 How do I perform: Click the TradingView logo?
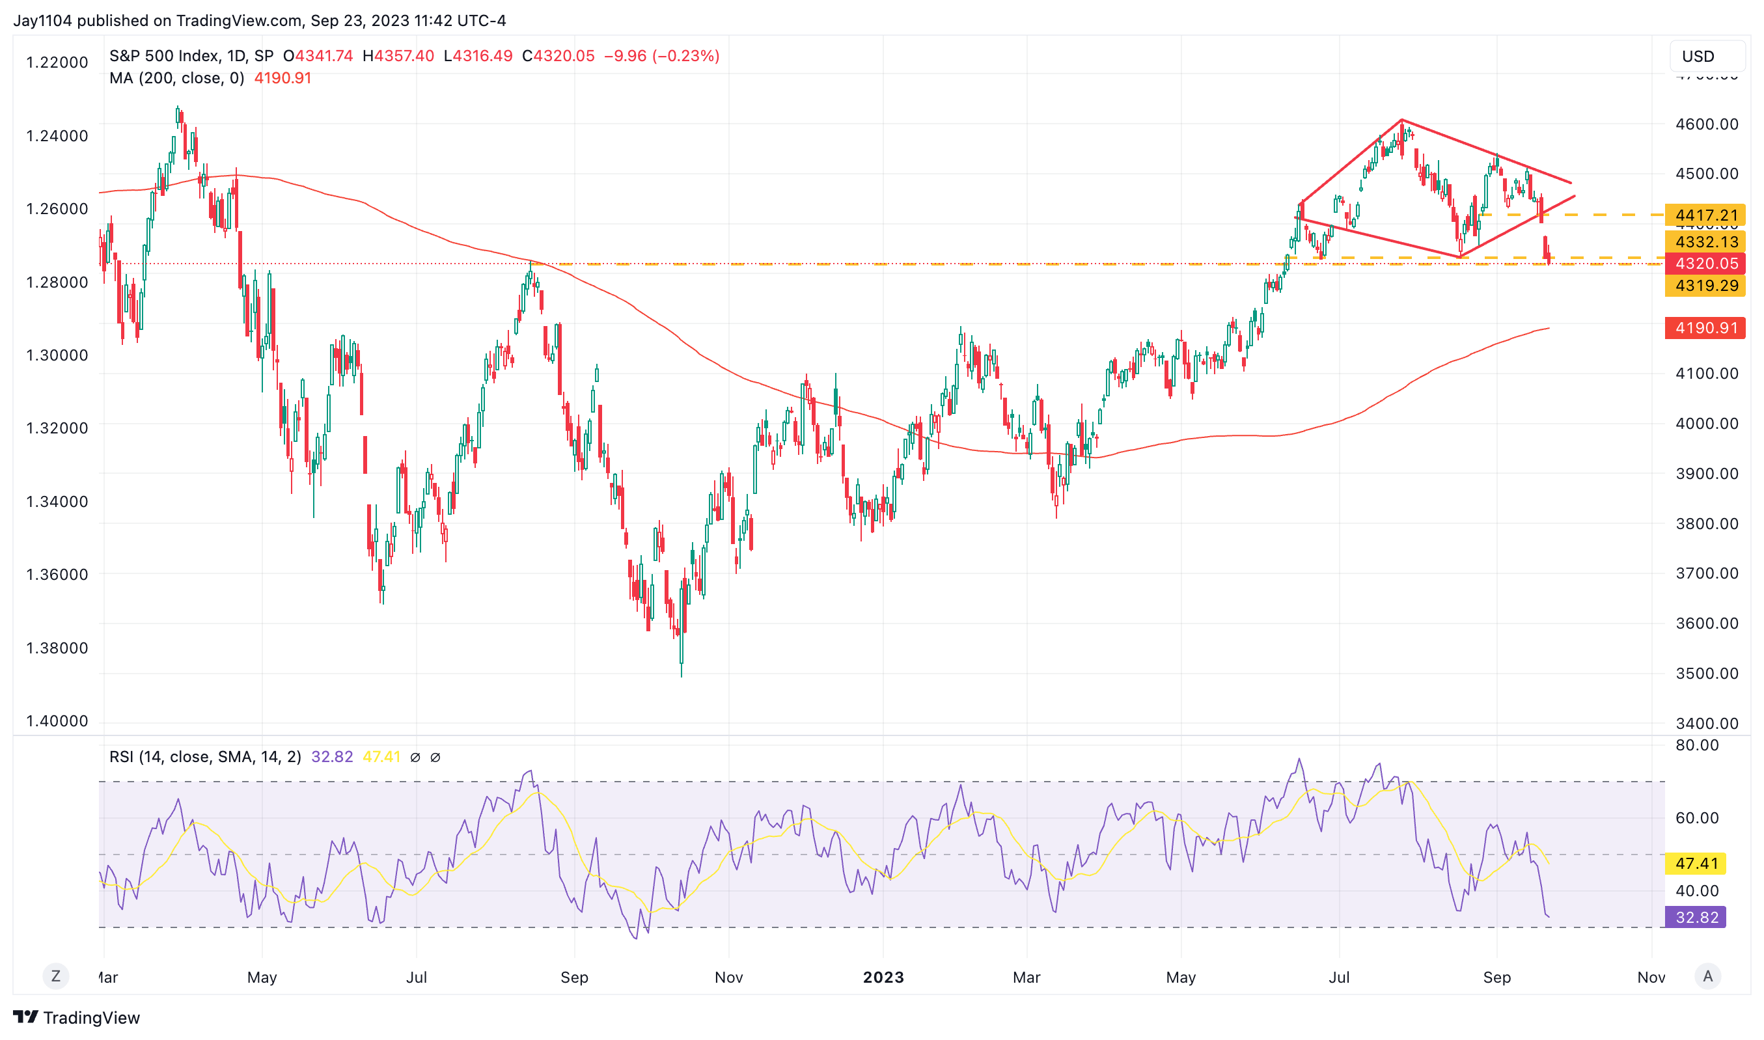click(76, 1017)
